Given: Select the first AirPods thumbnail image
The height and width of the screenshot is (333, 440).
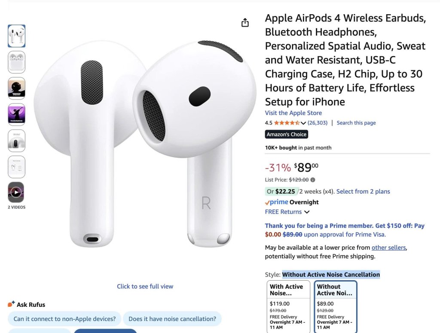Looking at the screenshot, I should [17, 36].
